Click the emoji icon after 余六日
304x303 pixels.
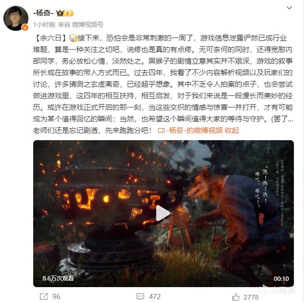coord(73,38)
